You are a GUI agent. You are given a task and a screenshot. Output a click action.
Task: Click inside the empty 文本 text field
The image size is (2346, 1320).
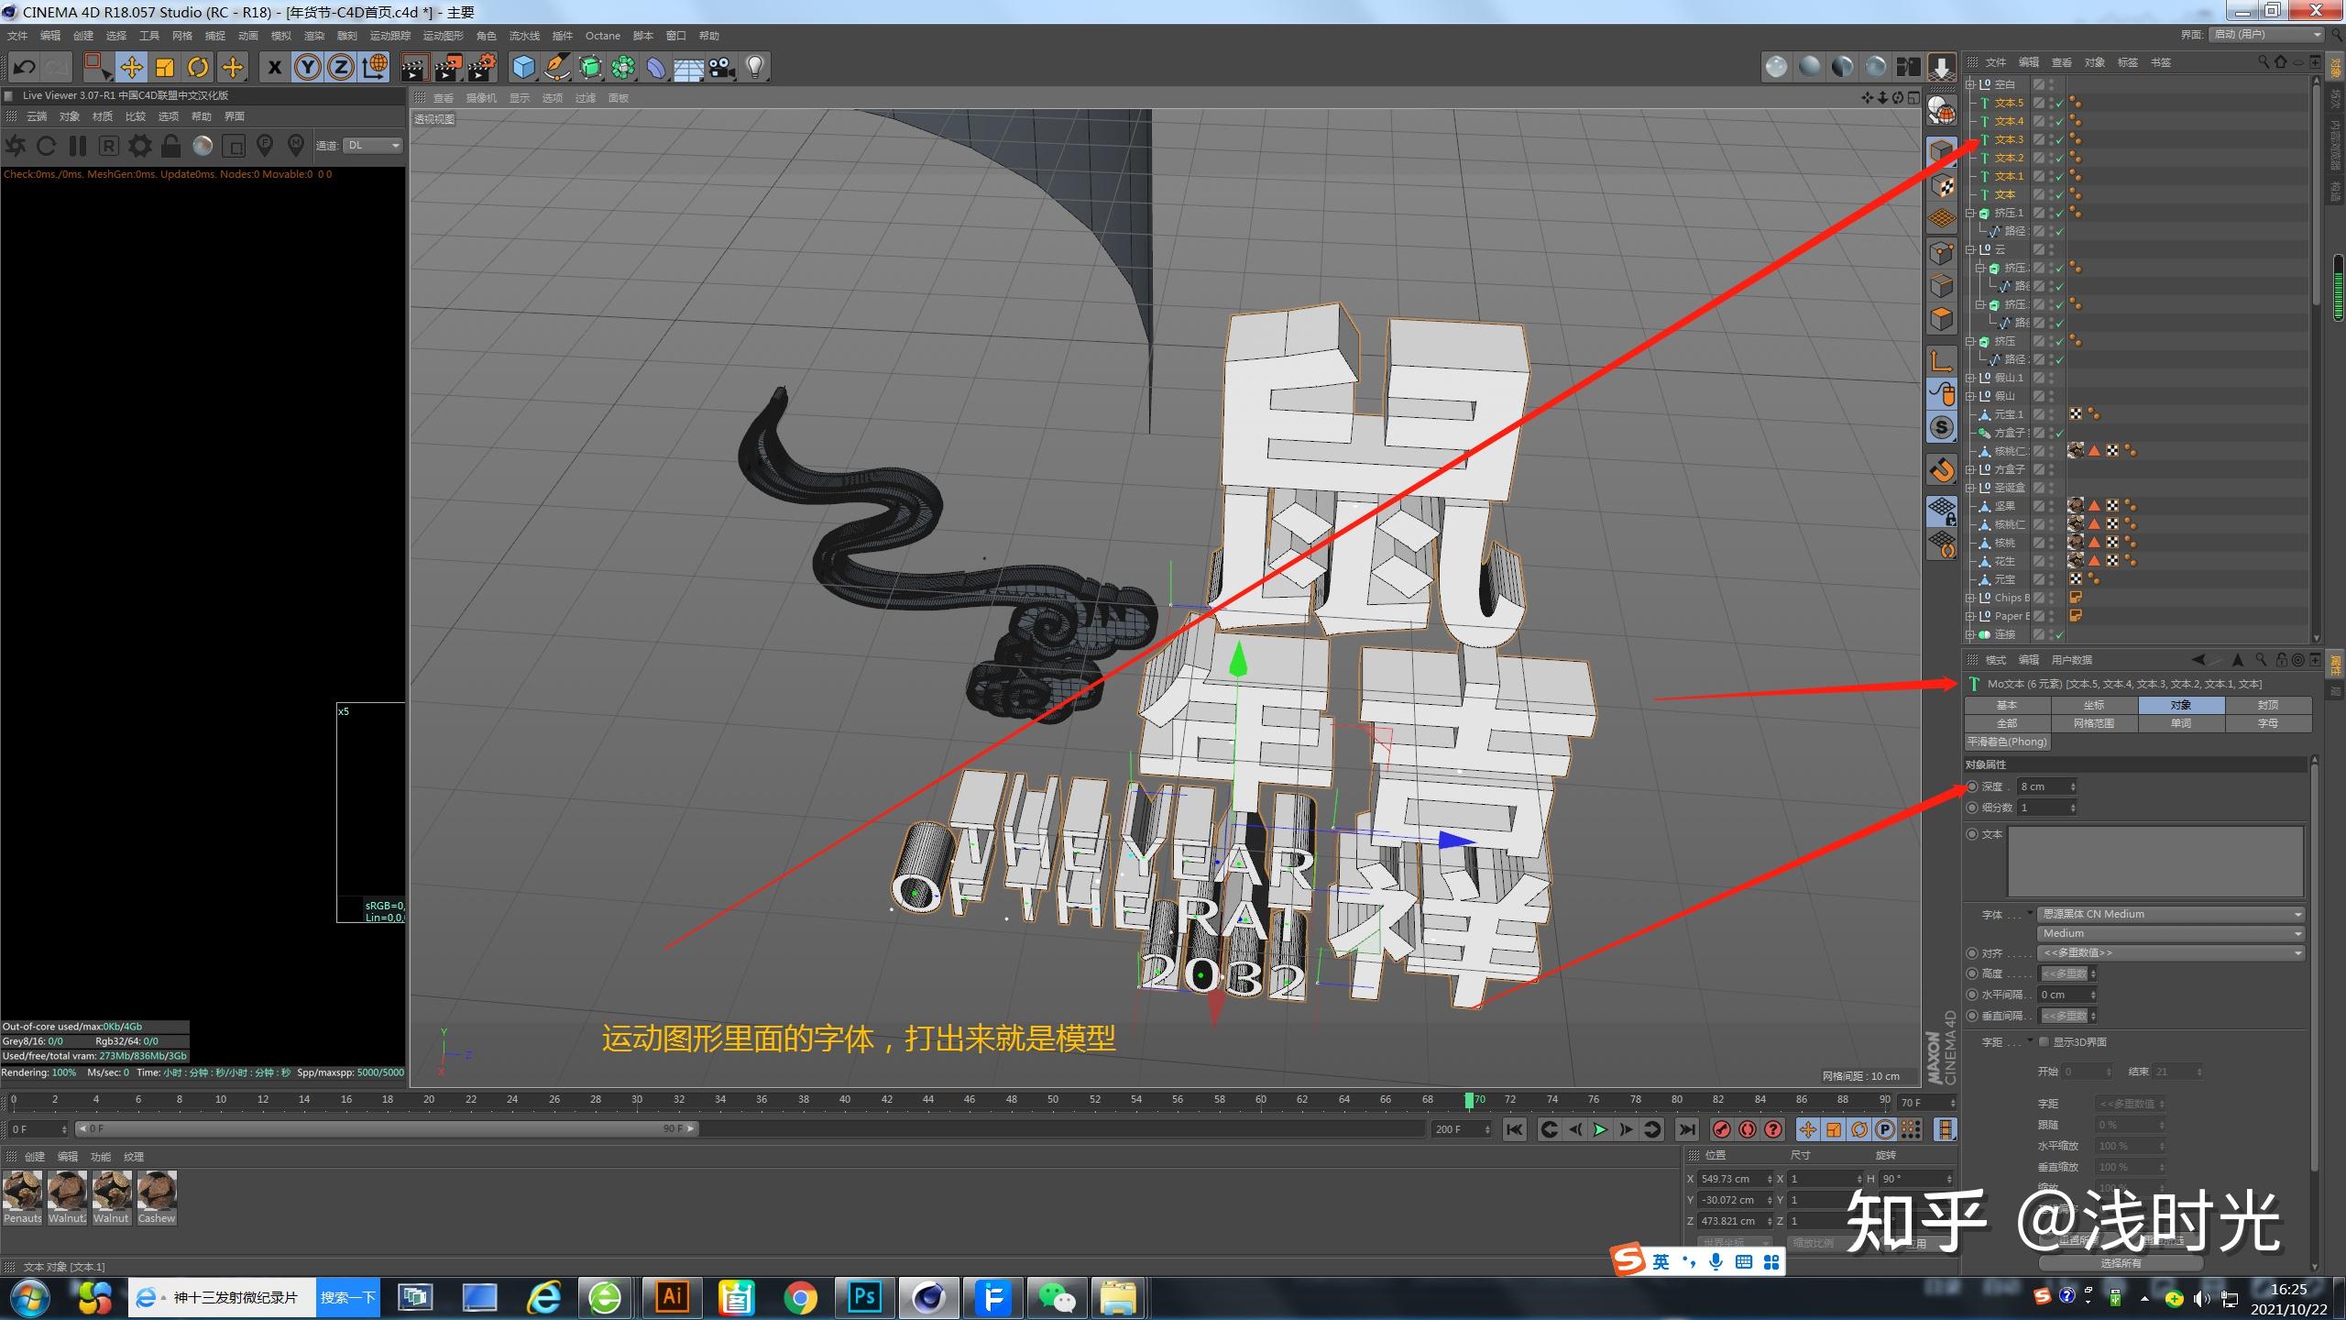pyautogui.click(x=2154, y=860)
